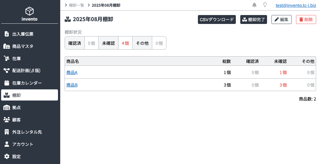Image resolution: width=320 pixels, height=164 pixels.
Task: Click 2025年08月棚卸 breadcrumb text
Action: pyautogui.click(x=106, y=5)
